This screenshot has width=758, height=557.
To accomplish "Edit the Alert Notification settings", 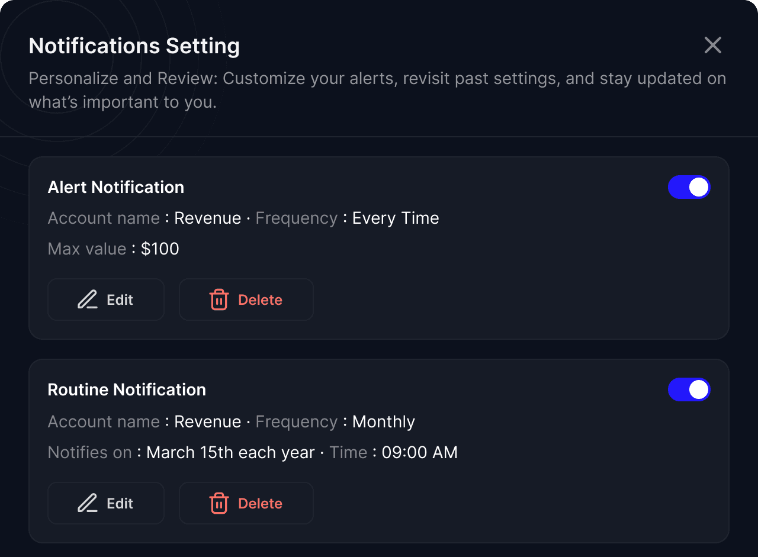I will [x=106, y=300].
